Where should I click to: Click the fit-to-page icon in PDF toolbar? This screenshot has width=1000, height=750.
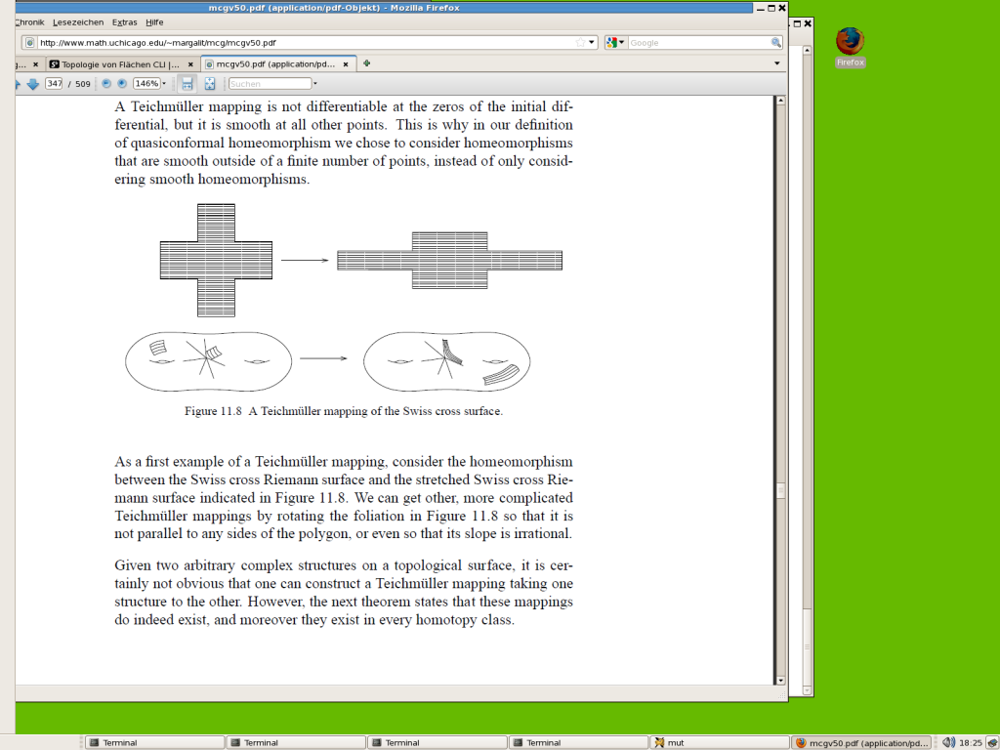tap(210, 84)
